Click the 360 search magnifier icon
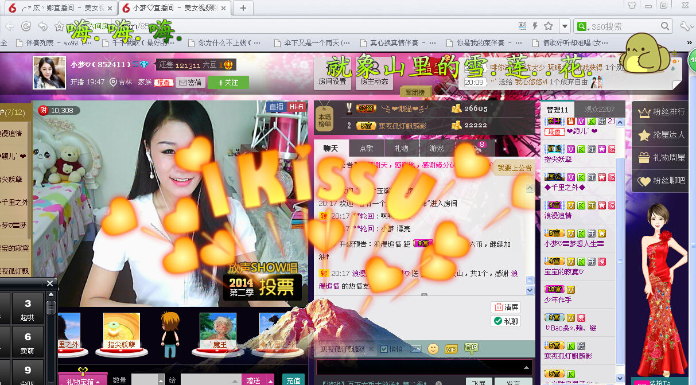 [x=666, y=26]
